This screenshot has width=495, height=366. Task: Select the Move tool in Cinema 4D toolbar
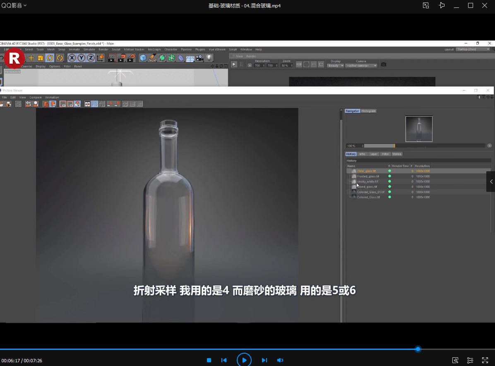[x=31, y=58]
